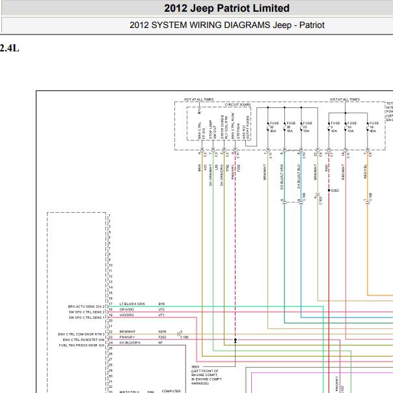Click the left 'HOT AT ALL TIMES' label
393x393 pixels.
198,100
